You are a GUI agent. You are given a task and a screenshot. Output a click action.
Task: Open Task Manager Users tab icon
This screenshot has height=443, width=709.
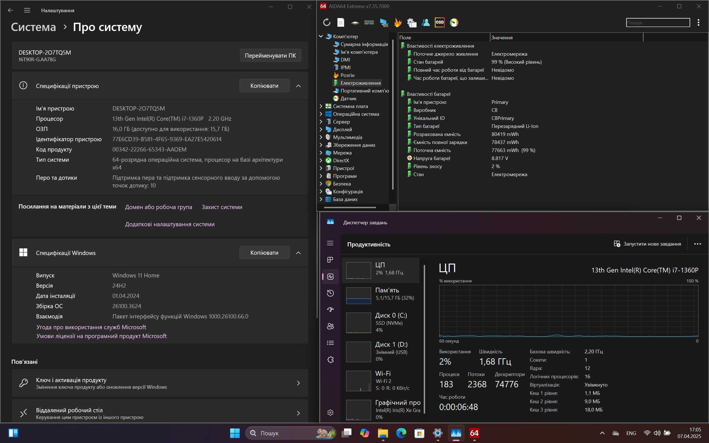(330, 326)
